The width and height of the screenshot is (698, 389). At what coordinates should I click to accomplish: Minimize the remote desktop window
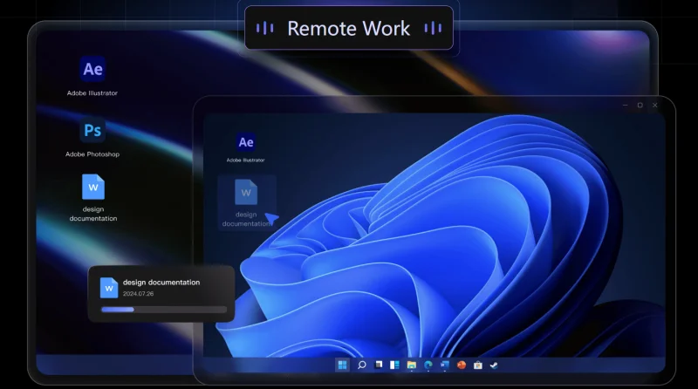click(625, 105)
